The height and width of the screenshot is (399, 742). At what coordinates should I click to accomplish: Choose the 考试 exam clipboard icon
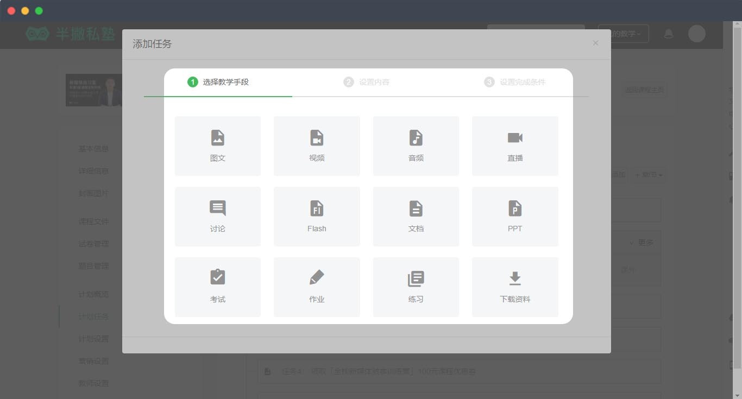pyautogui.click(x=217, y=277)
